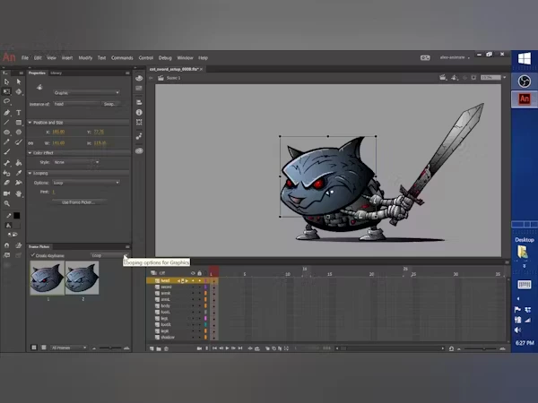Screen dimensions: 538x403
Task: Select frame 2 thumbnail in Frame Picker
Action: pos(82,278)
